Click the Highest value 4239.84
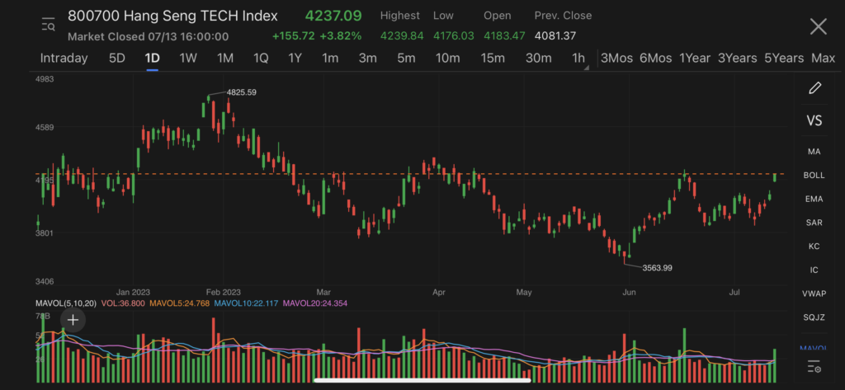 click(402, 36)
